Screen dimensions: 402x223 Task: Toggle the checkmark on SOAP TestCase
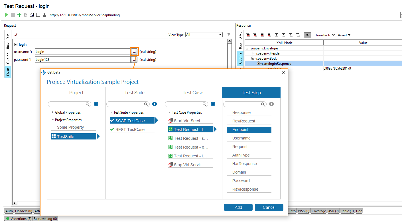pos(112,120)
